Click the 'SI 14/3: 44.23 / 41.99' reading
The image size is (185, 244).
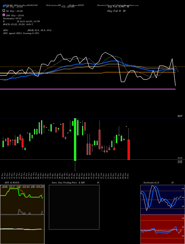click(x=28, y=21)
